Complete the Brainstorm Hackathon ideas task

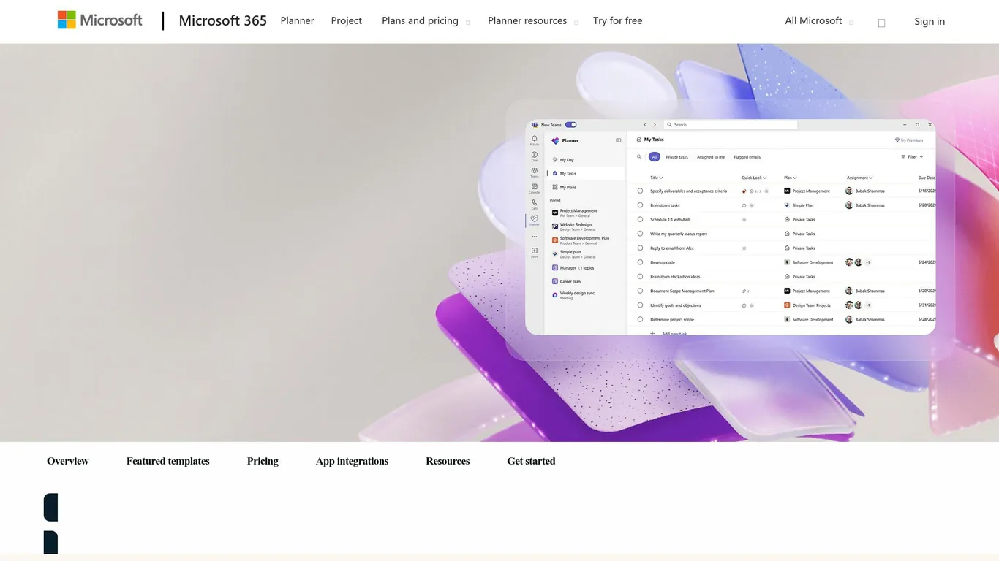[640, 276]
